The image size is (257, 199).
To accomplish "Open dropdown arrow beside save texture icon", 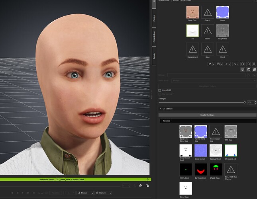I will (222, 64).
